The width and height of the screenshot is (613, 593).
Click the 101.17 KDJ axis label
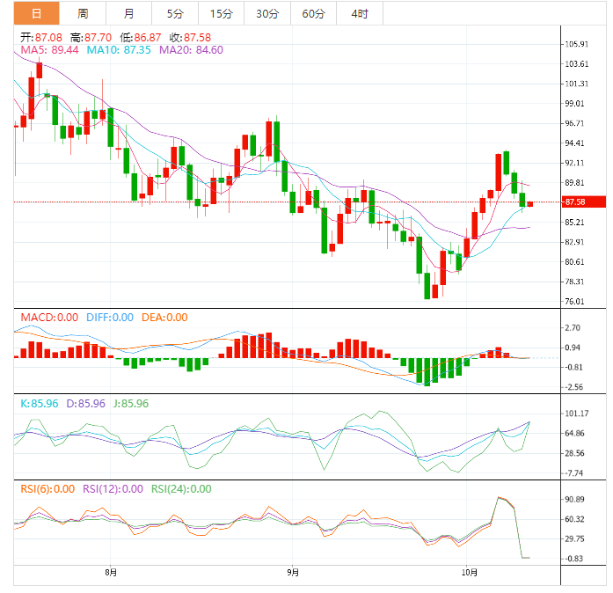click(x=577, y=414)
